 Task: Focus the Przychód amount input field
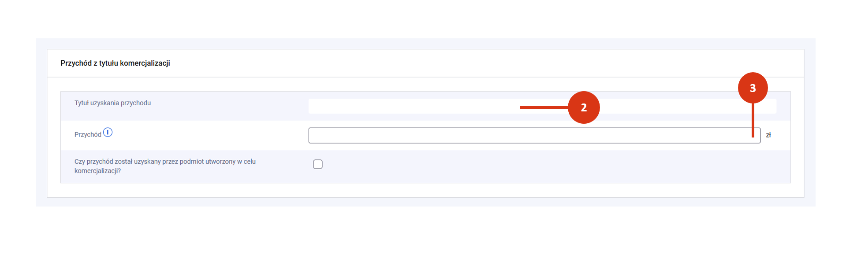point(529,136)
